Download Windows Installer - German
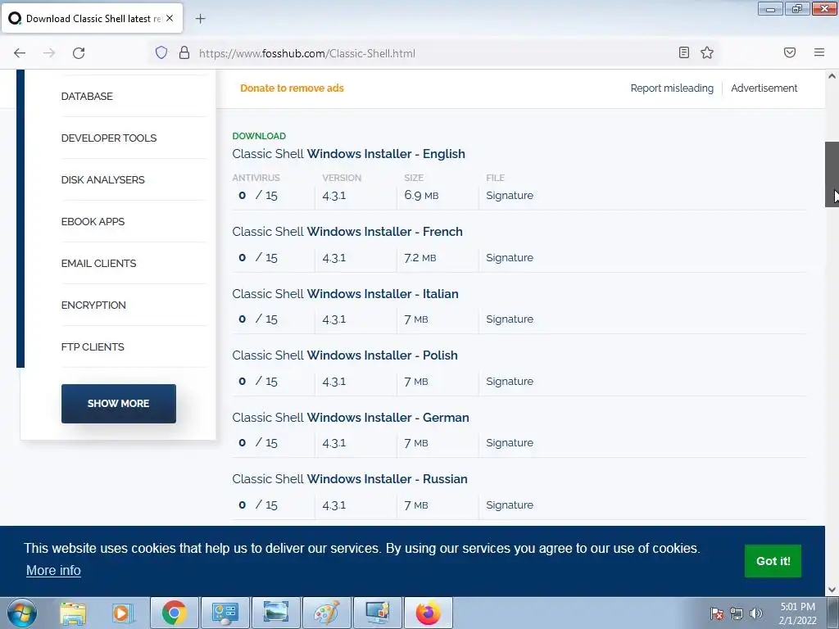This screenshot has height=629, width=839. coord(351,417)
